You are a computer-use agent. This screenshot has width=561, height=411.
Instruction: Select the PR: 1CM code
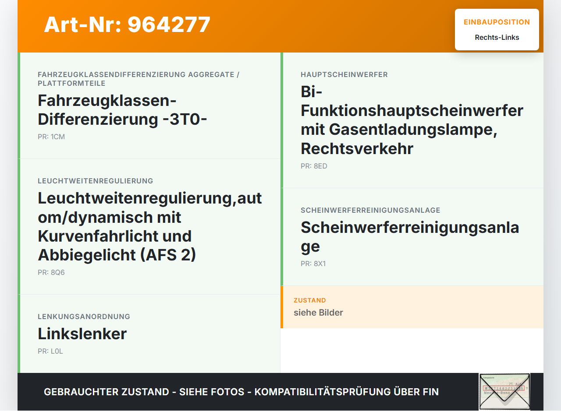(x=51, y=137)
